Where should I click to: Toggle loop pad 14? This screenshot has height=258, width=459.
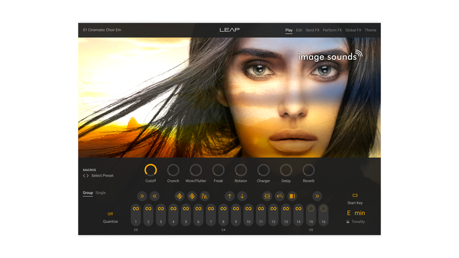point(298,215)
